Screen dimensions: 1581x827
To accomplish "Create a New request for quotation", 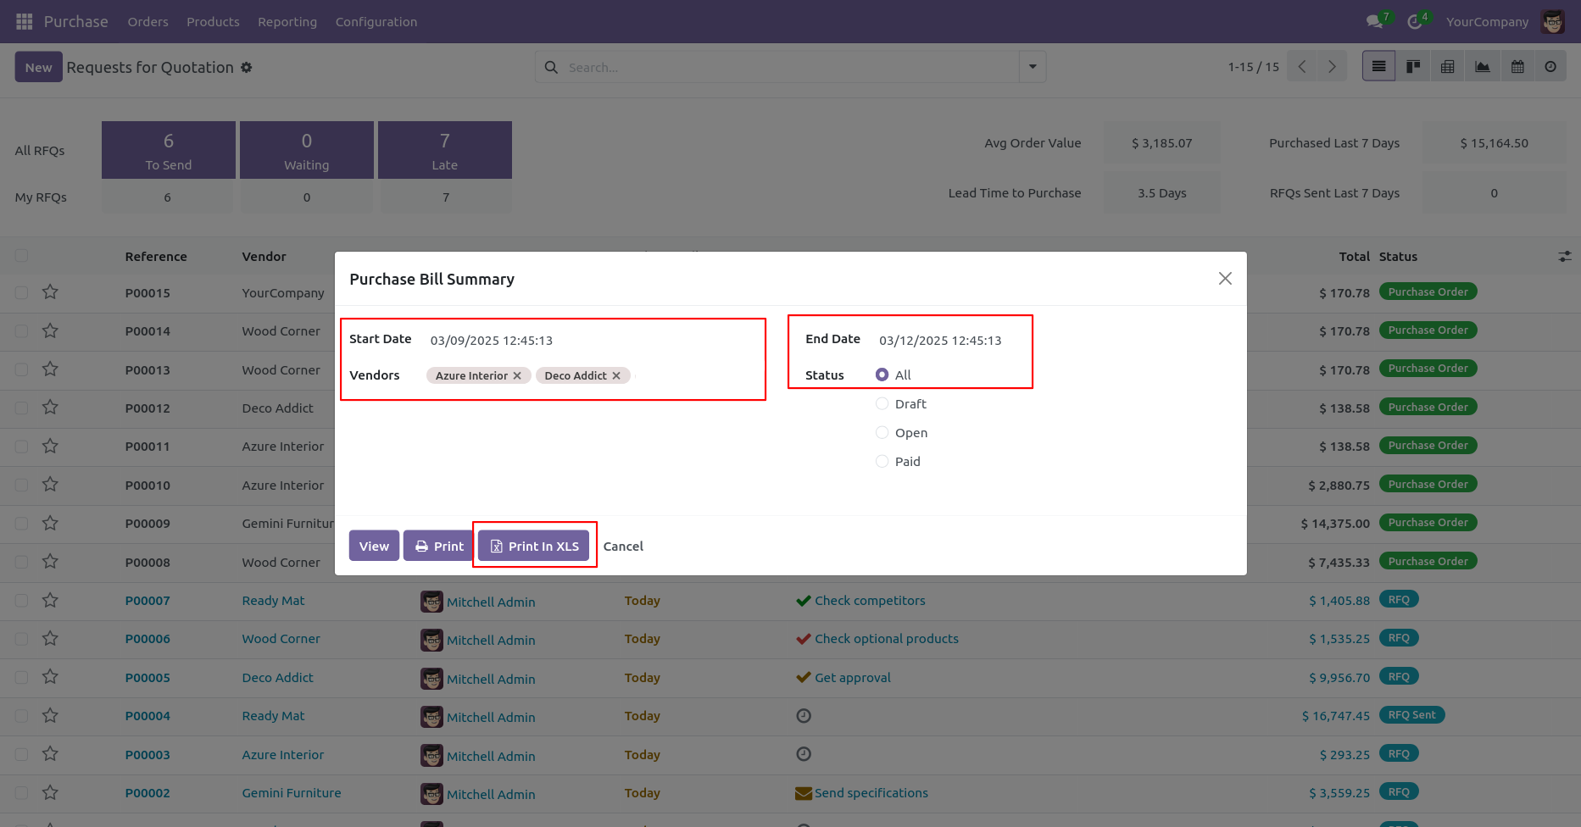I will point(38,67).
